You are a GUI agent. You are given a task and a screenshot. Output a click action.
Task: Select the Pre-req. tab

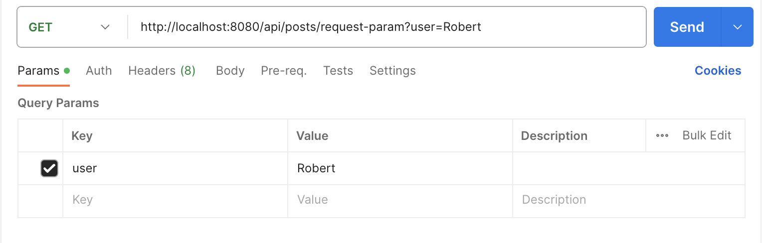click(284, 71)
